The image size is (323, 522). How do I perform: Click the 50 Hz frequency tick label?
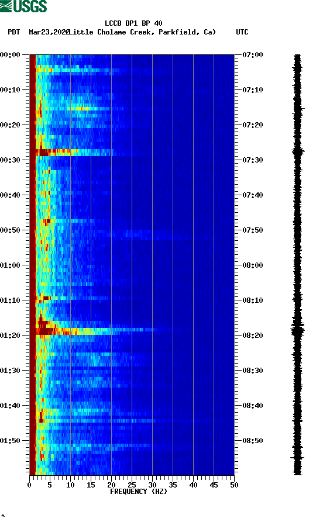(234, 485)
